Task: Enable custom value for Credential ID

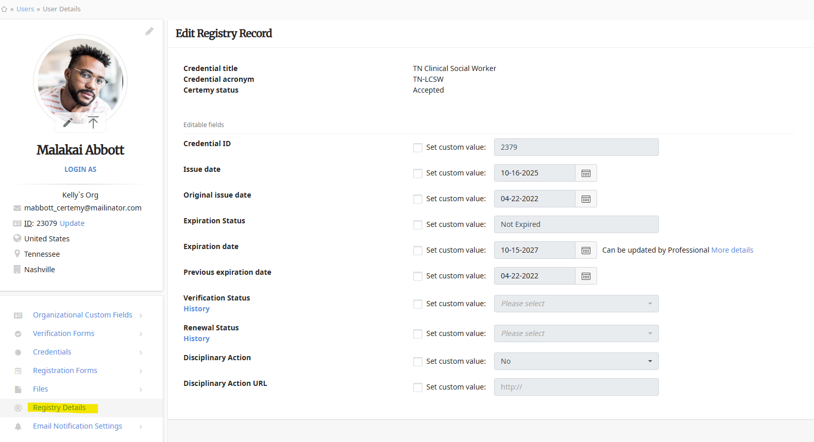Action: pyautogui.click(x=418, y=148)
